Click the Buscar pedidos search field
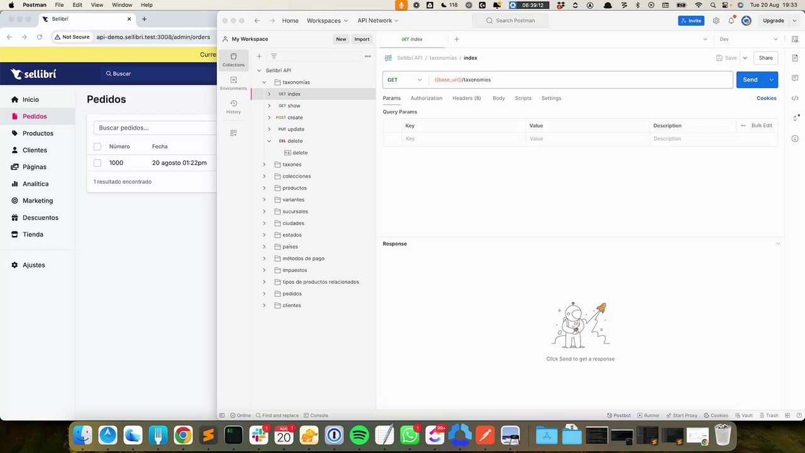The image size is (805, 453). coord(155,128)
